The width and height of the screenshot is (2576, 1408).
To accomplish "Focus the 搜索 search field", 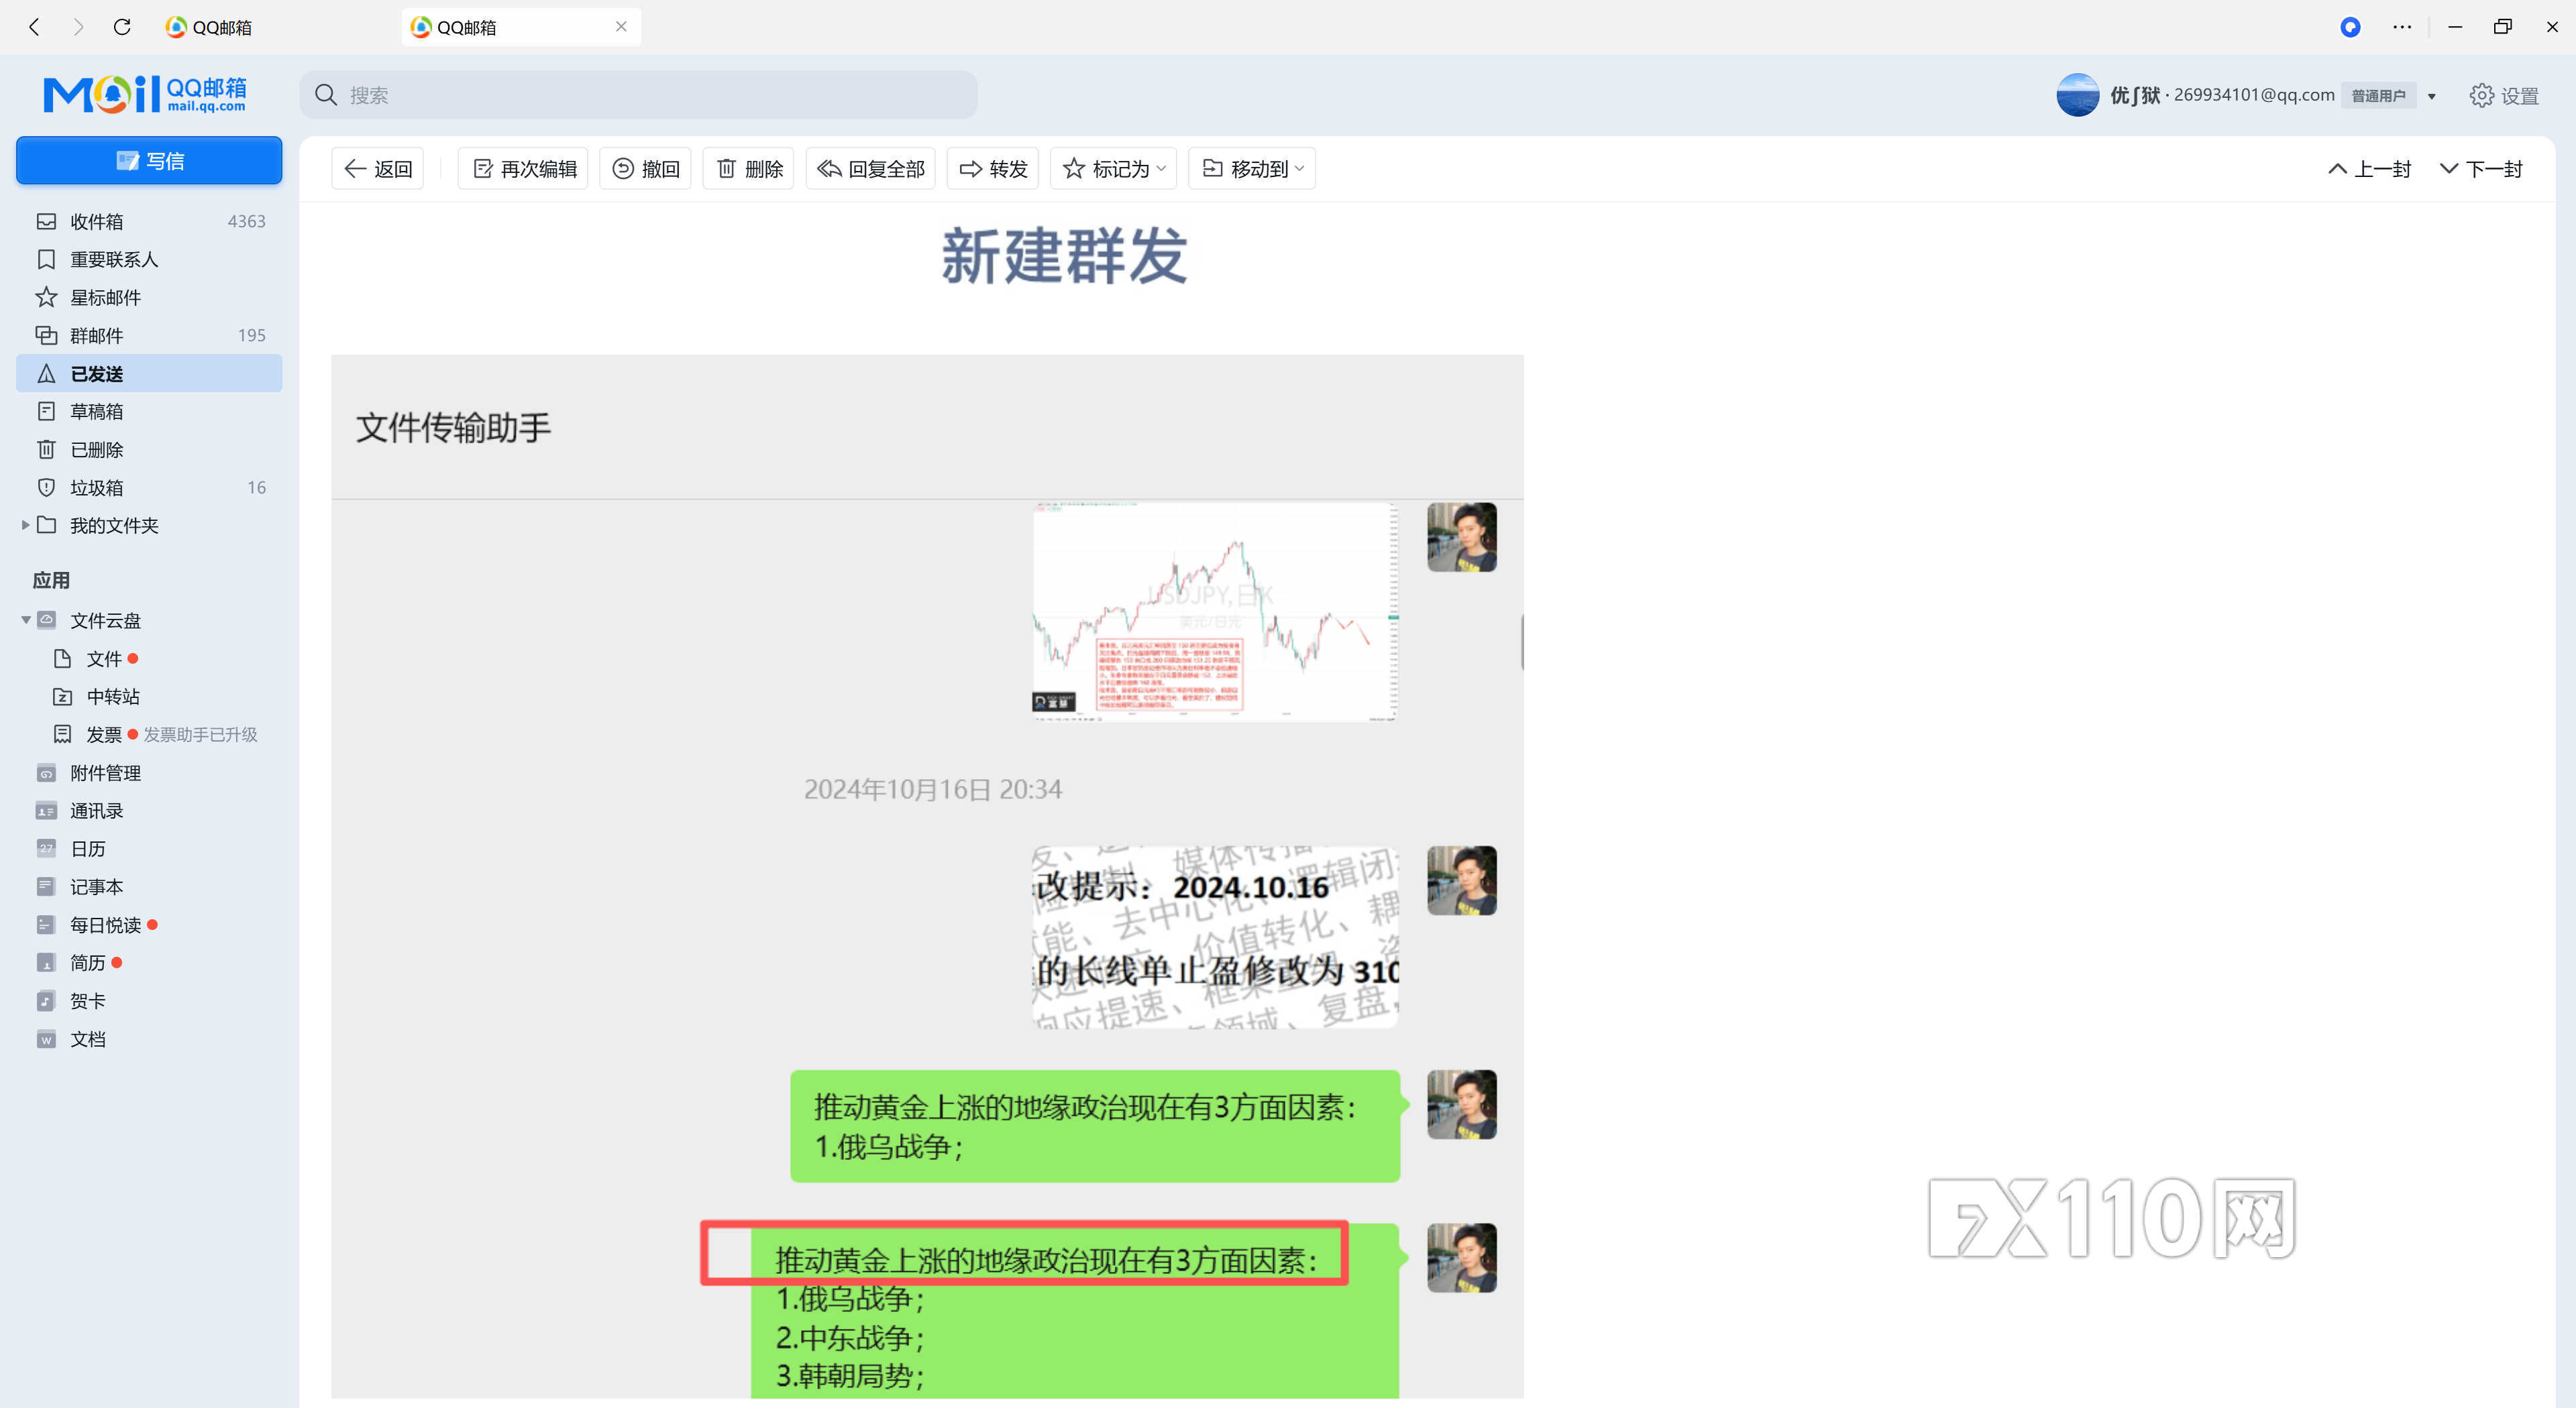I will [638, 95].
